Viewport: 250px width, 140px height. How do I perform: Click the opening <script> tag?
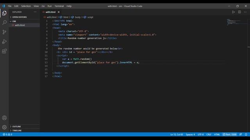[62, 55]
